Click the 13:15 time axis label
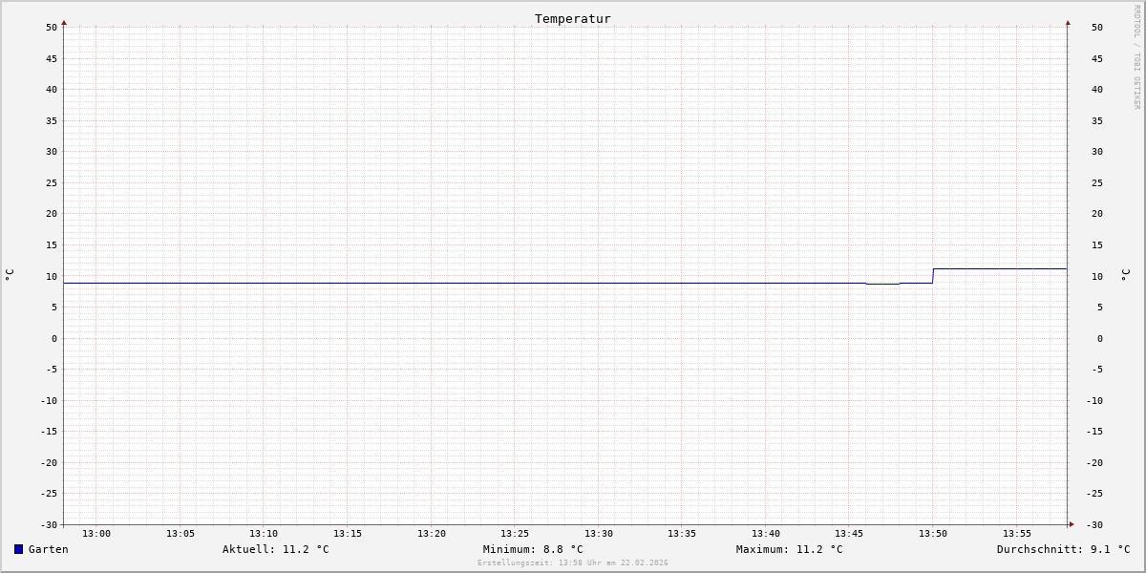Image resolution: width=1146 pixels, height=573 pixels. click(348, 534)
